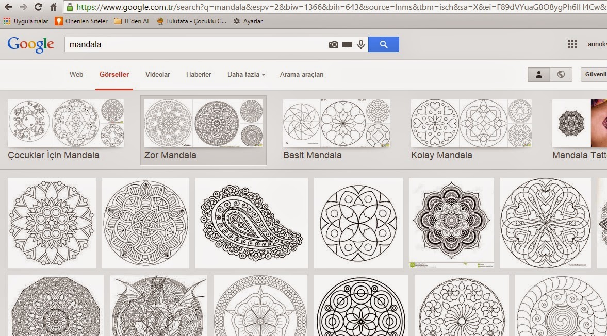Image resolution: width=607 pixels, height=336 pixels.
Task: Toggle global results globe icon
Action: (x=561, y=75)
